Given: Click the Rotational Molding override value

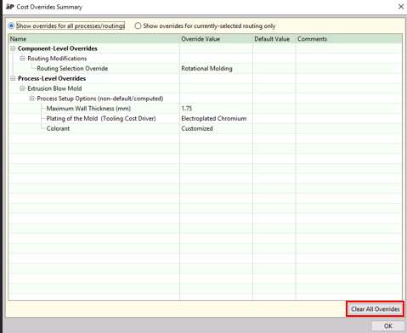Looking at the screenshot, I should pos(206,69).
